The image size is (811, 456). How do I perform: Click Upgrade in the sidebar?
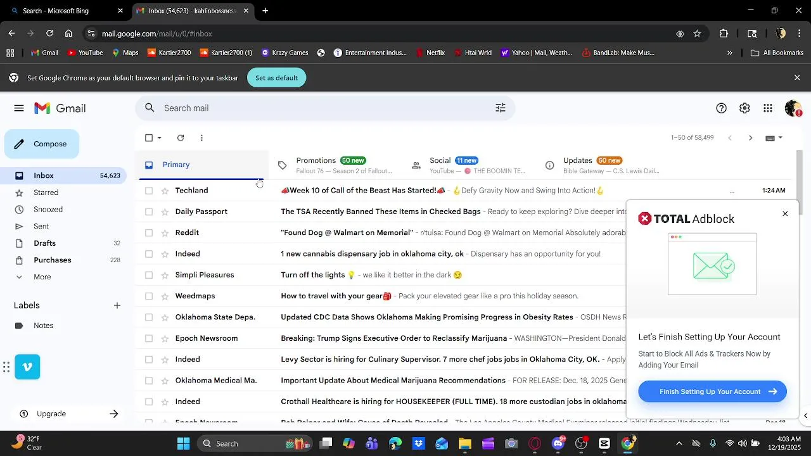tap(67, 414)
